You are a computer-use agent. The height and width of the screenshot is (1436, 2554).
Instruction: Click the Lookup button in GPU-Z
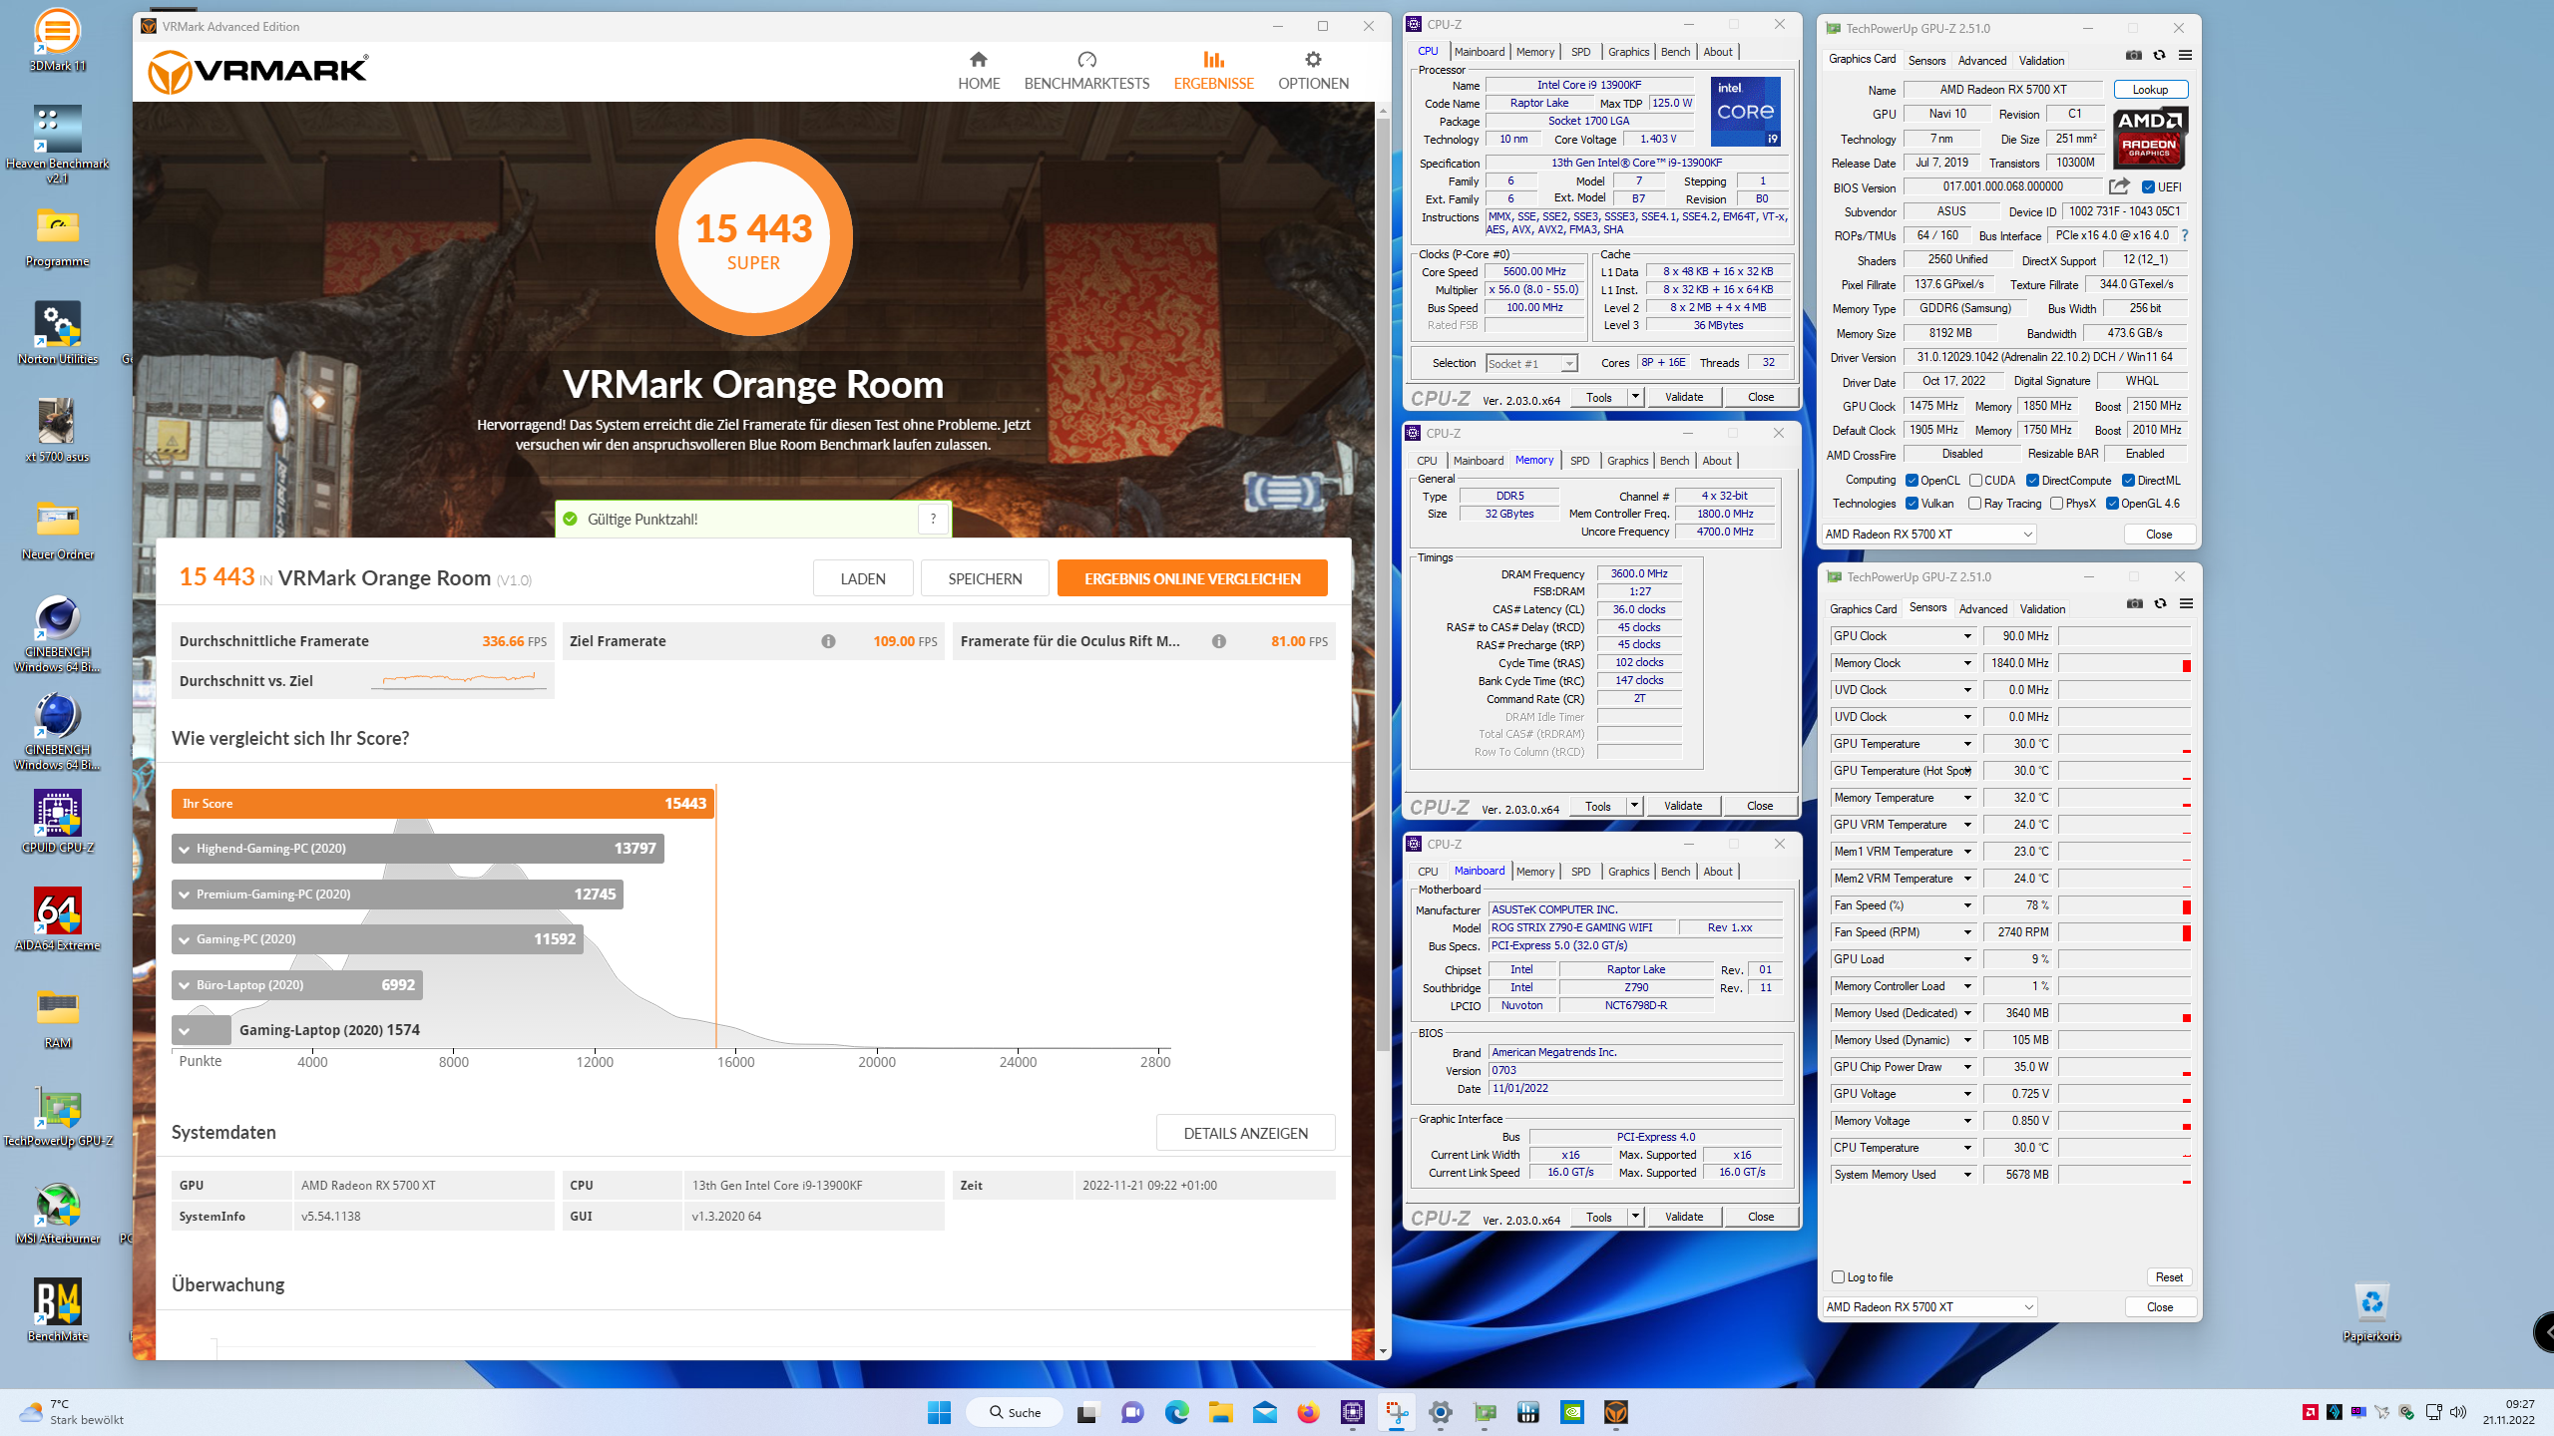click(x=2150, y=90)
